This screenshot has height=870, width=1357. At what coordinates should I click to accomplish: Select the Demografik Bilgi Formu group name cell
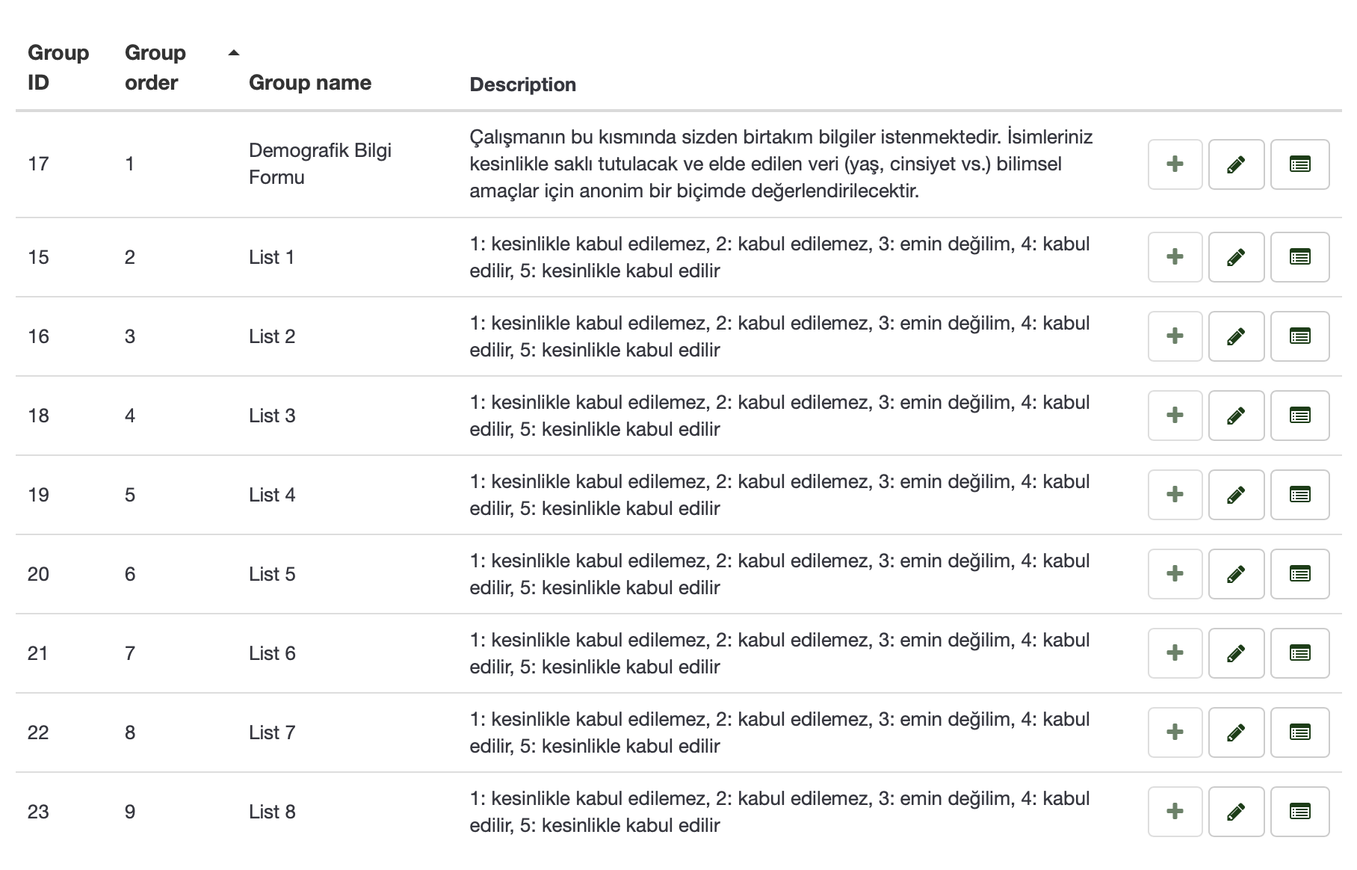click(320, 164)
